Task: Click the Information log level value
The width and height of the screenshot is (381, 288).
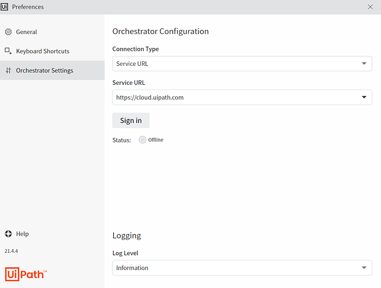Action: click(x=132, y=268)
